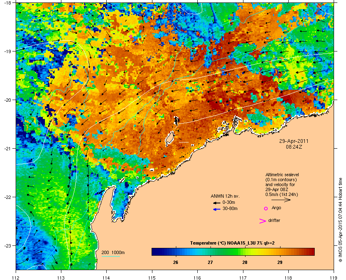Click the -18 latitude axis label
Image resolution: width=346 pixels, height=280 pixels.
tap(8, 3)
